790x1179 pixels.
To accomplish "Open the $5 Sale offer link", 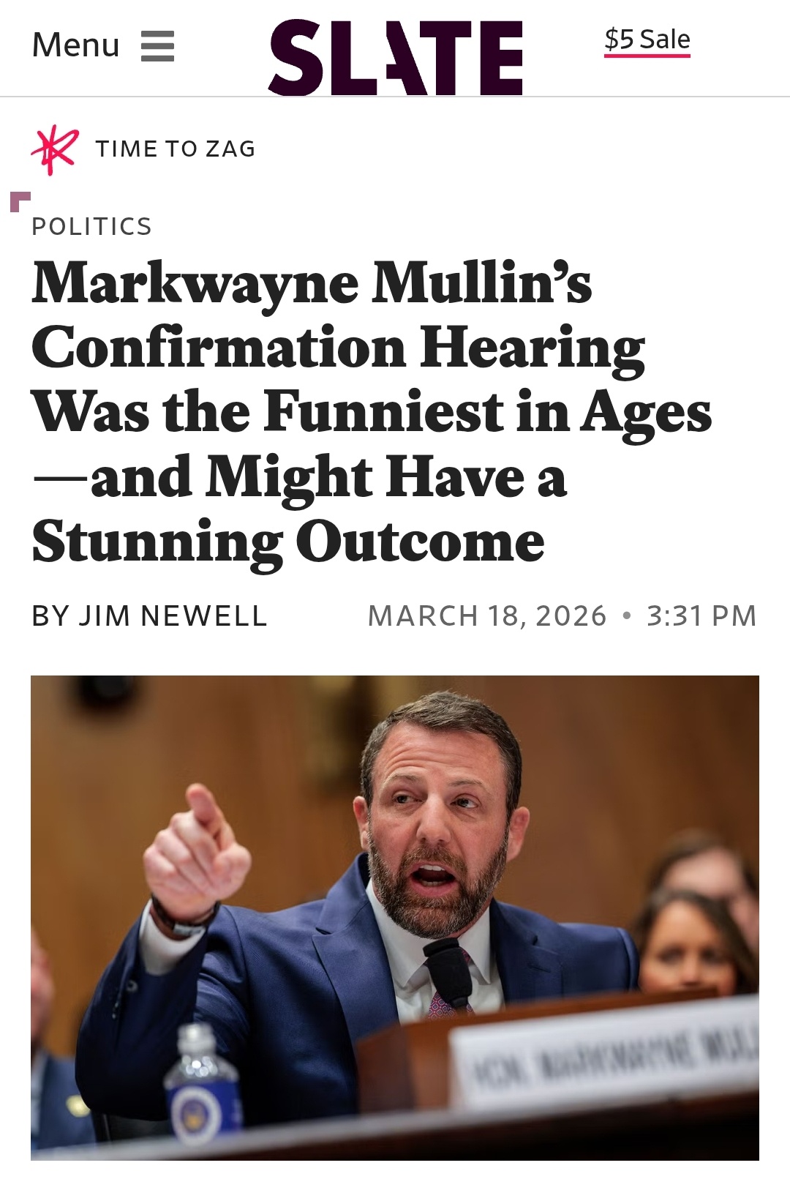I will click(x=647, y=39).
